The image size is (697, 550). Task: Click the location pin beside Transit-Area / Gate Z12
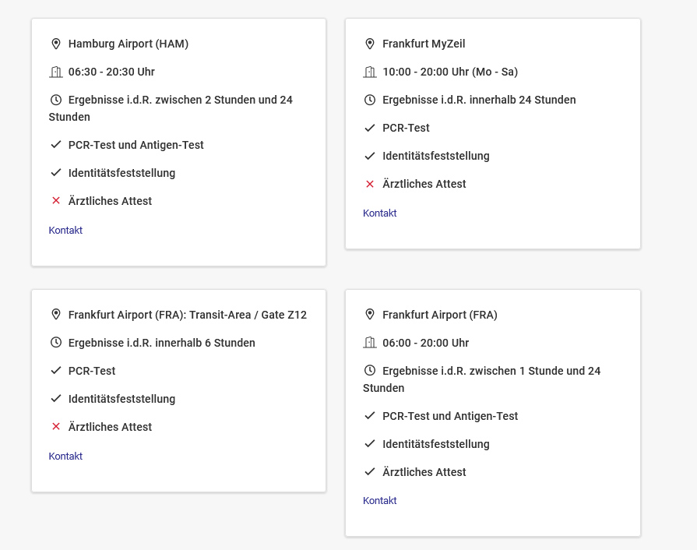click(56, 315)
